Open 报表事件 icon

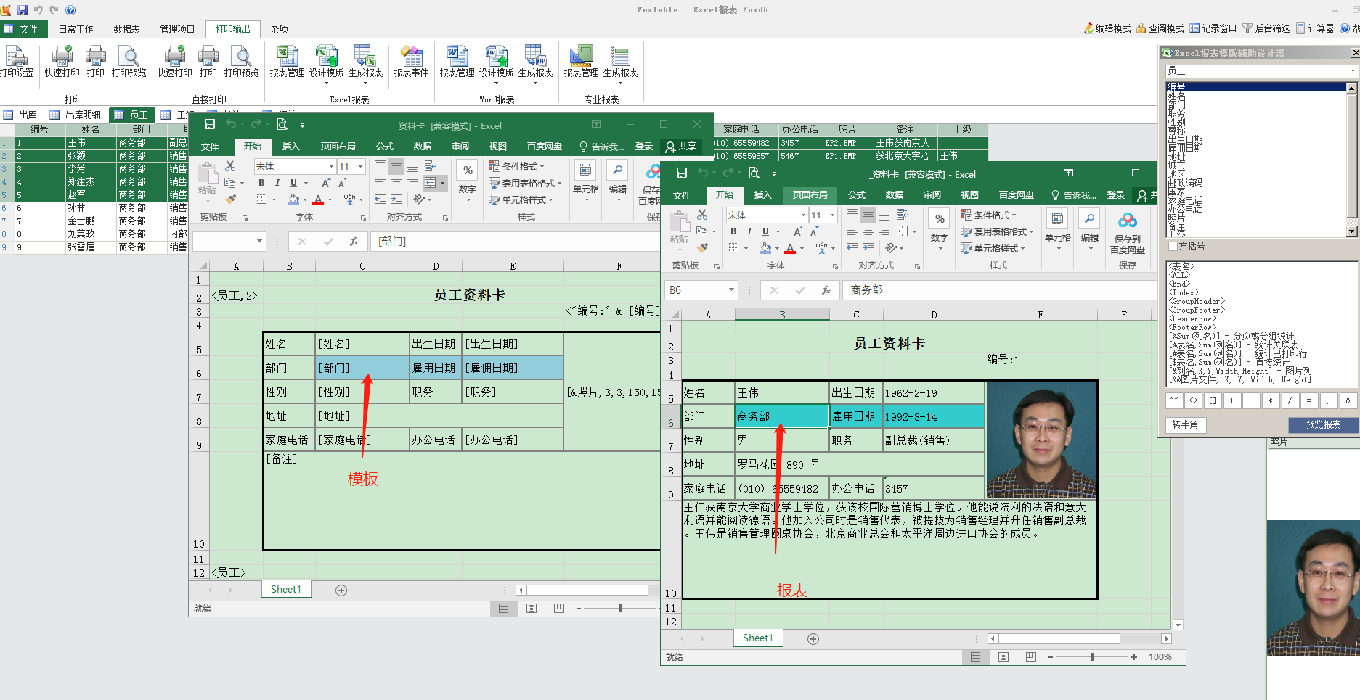411,61
